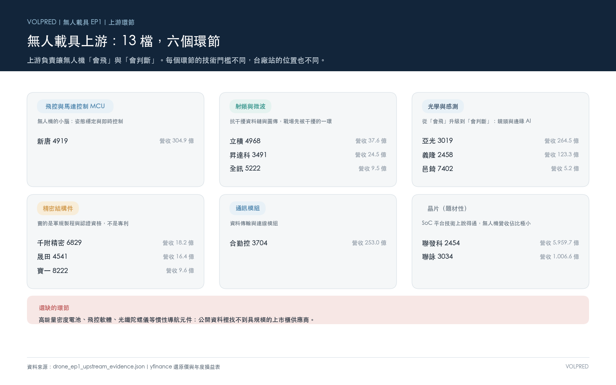Viewport: 616px width, 385px height.
Task: Click the 光學與感測 category tag
Action: pyautogui.click(x=443, y=106)
